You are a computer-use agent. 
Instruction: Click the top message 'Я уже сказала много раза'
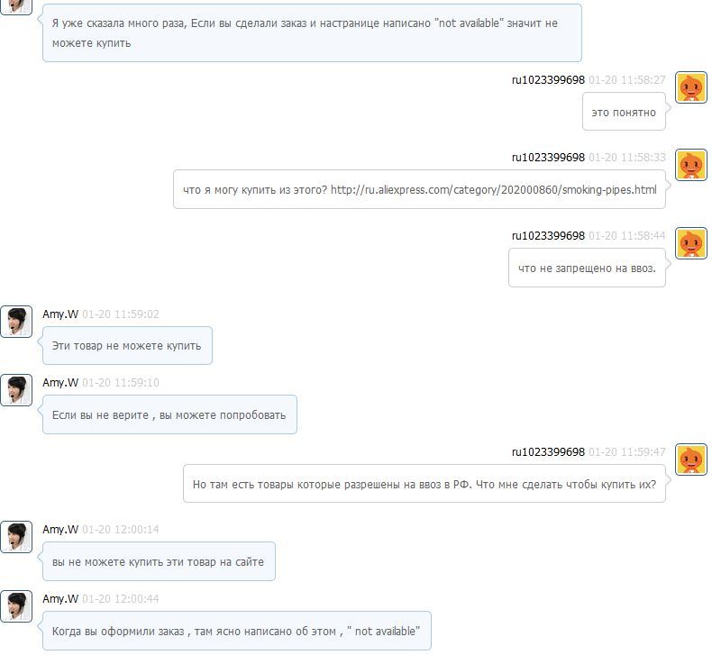point(312,33)
